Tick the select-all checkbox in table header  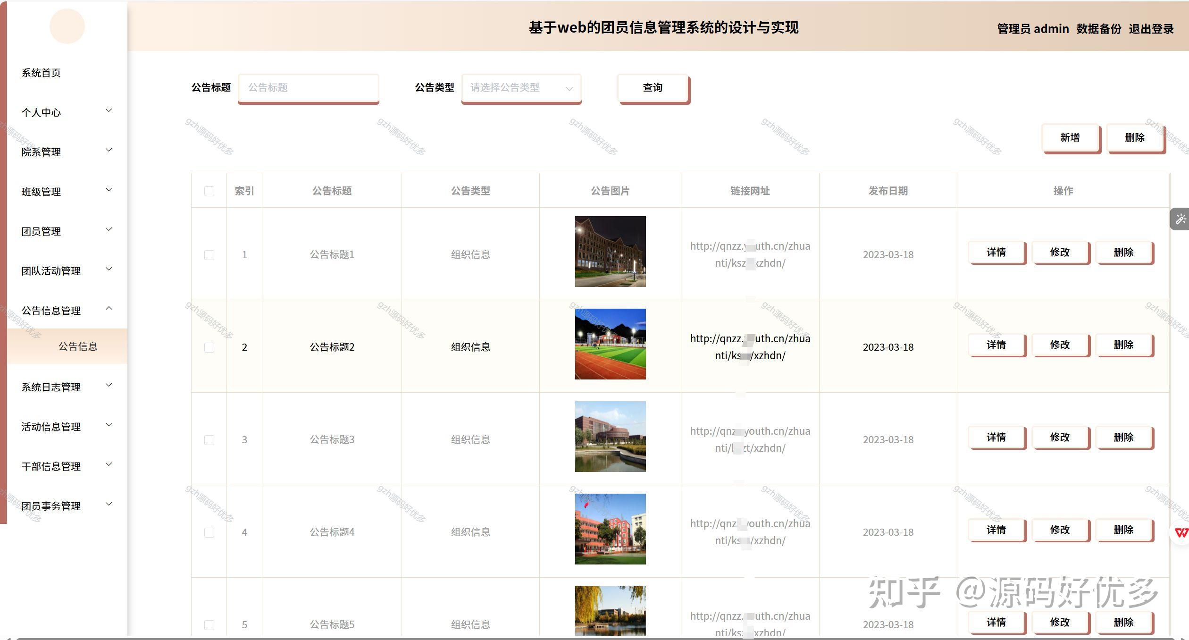tap(209, 191)
